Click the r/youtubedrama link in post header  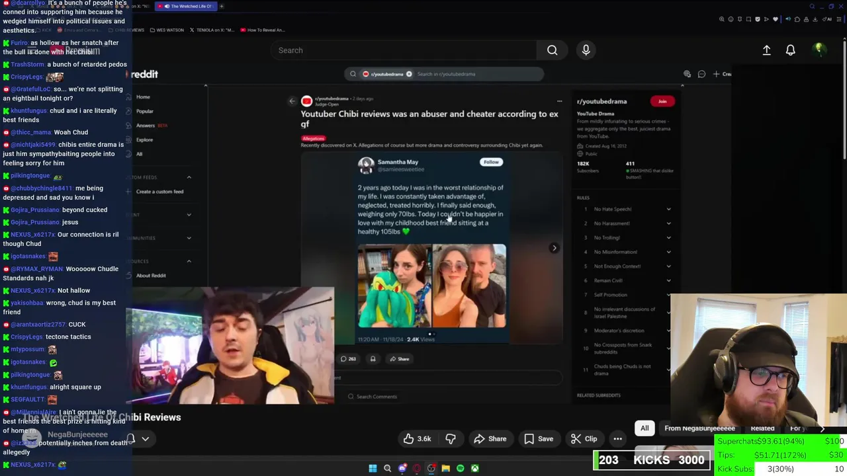coord(332,99)
